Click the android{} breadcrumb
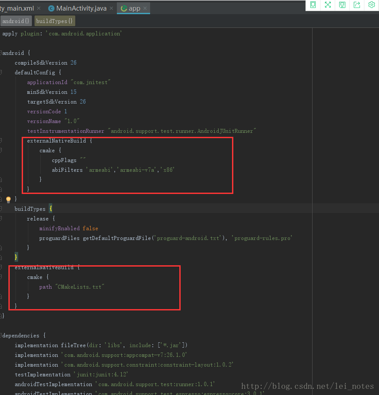 coord(16,21)
